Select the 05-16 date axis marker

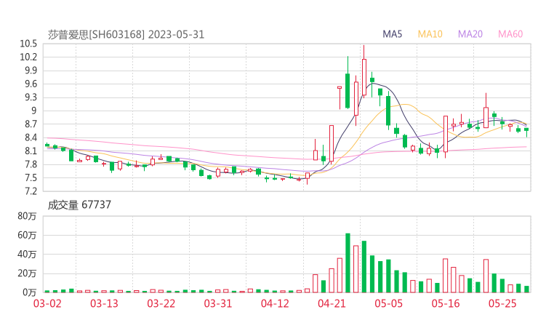tap(446, 303)
